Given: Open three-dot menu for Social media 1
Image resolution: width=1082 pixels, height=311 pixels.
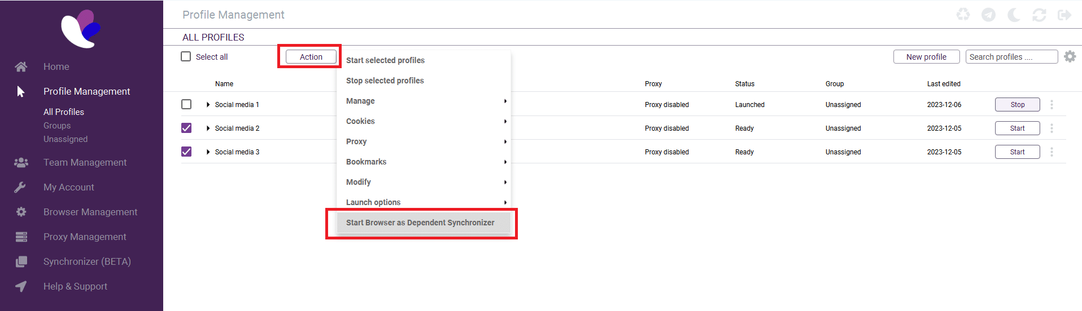Looking at the screenshot, I should pos(1052,105).
